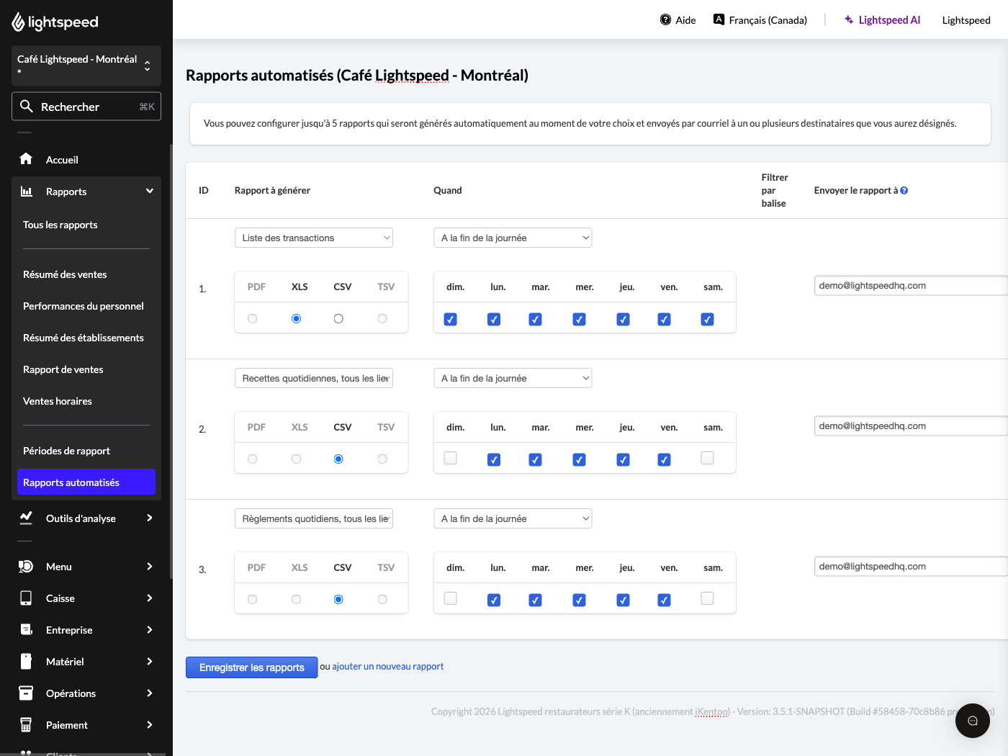The height and width of the screenshot is (756, 1008).
Task: Open Performances du personnel
Action: tap(84, 306)
